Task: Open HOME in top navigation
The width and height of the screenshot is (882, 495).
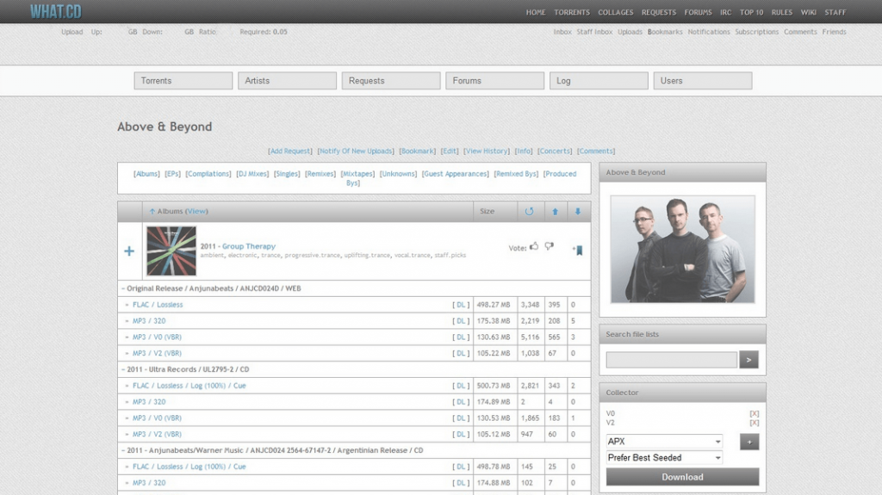Action: pos(536,12)
